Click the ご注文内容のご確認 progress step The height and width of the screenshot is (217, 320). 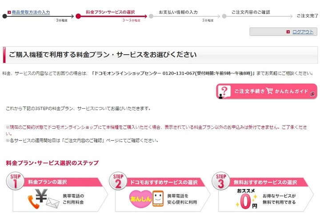coord(251,12)
